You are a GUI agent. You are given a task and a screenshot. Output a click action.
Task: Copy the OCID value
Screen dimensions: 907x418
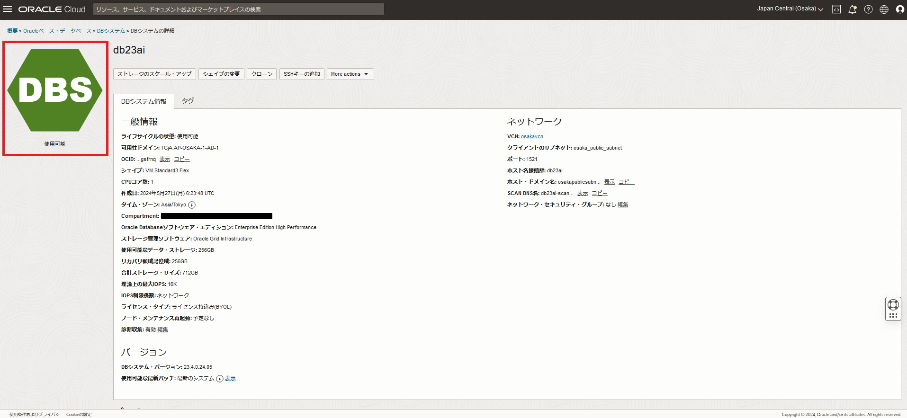coord(181,160)
